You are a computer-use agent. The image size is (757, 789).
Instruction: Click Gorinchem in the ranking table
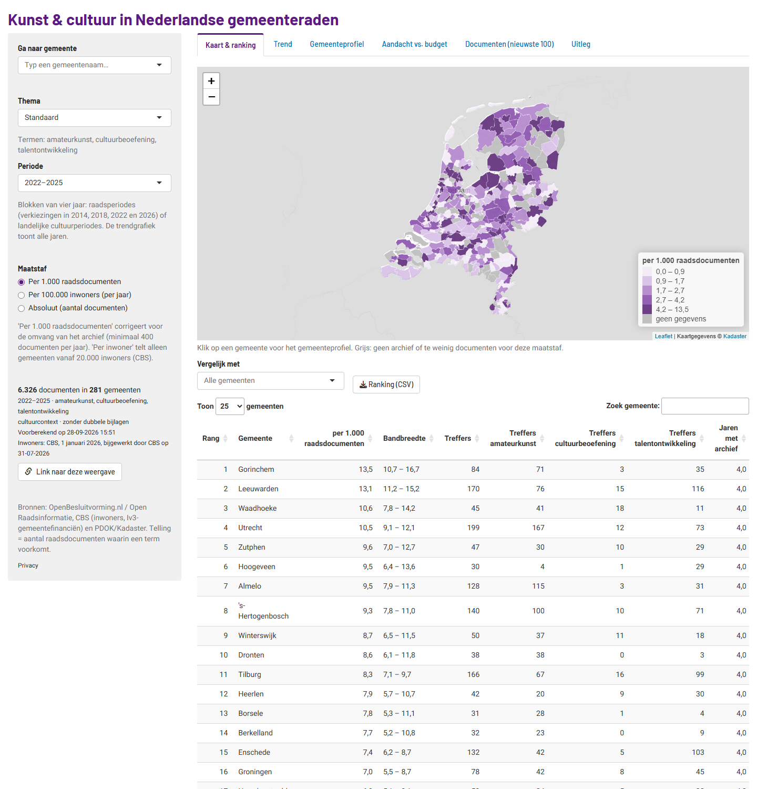click(x=256, y=470)
